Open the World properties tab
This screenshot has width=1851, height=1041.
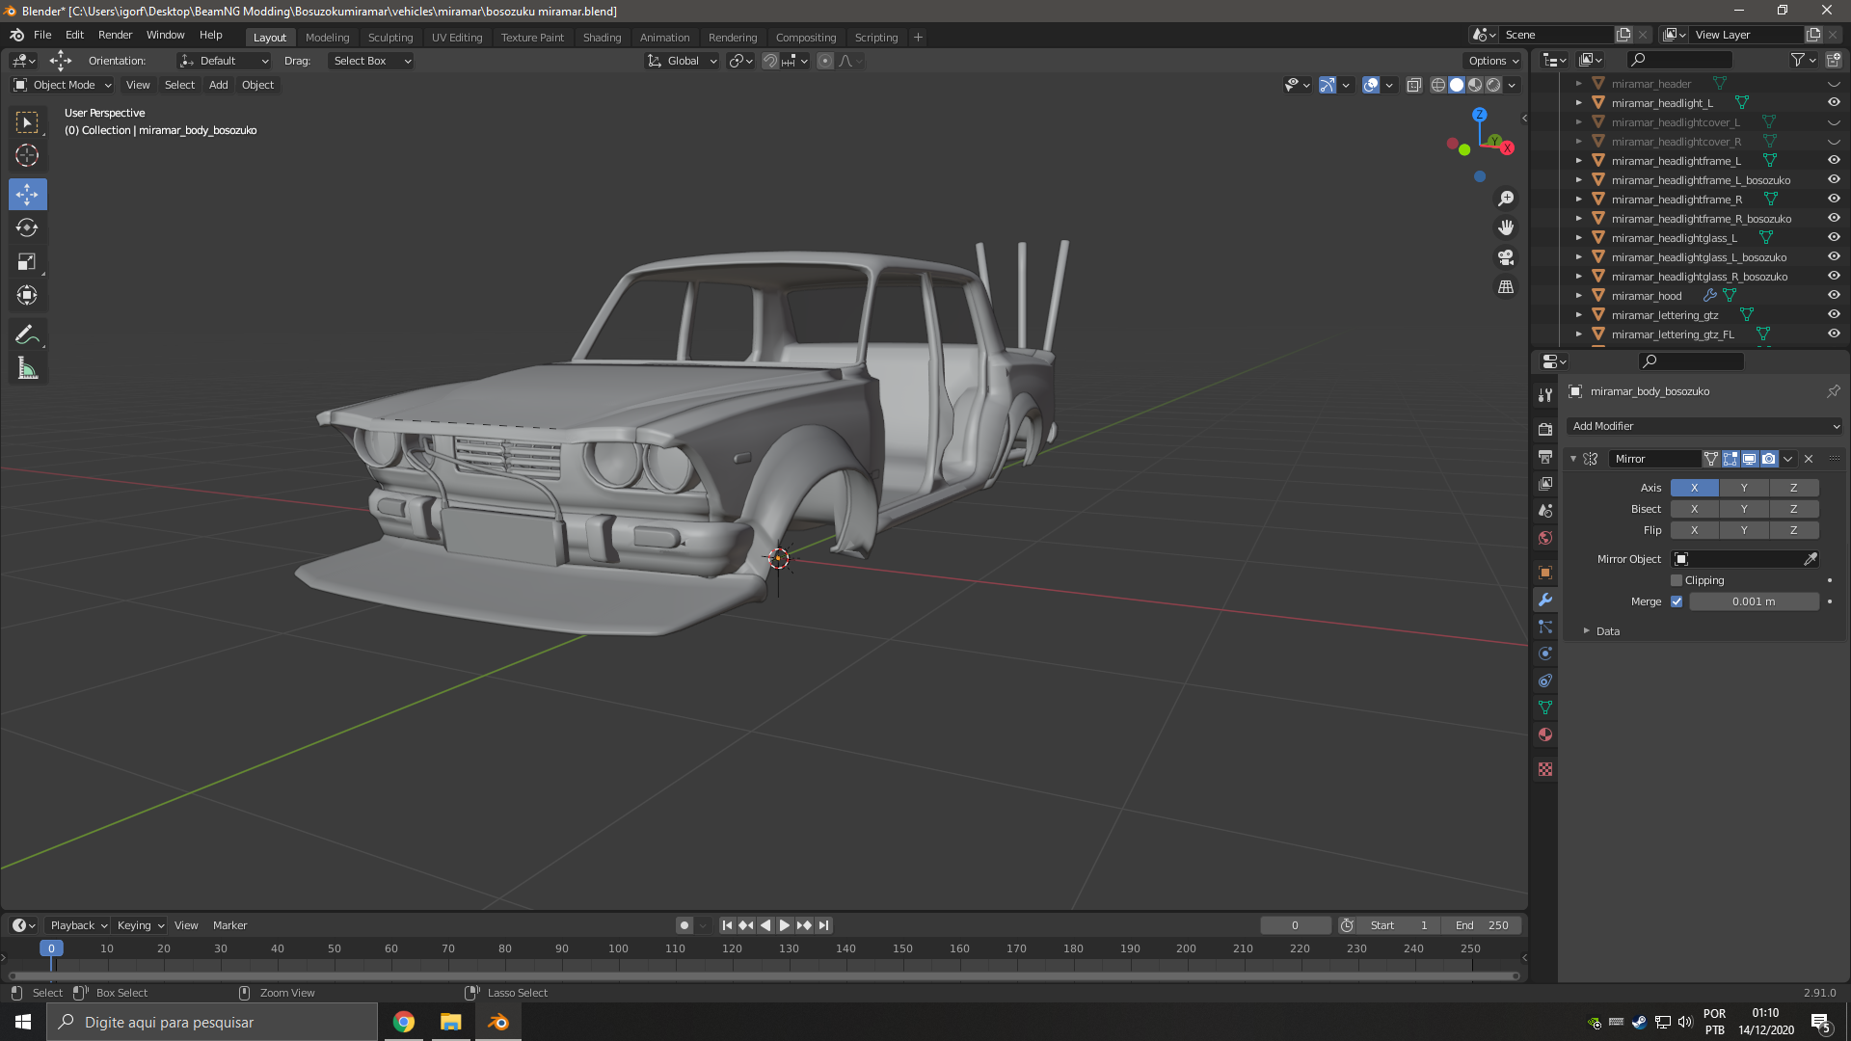click(1545, 537)
